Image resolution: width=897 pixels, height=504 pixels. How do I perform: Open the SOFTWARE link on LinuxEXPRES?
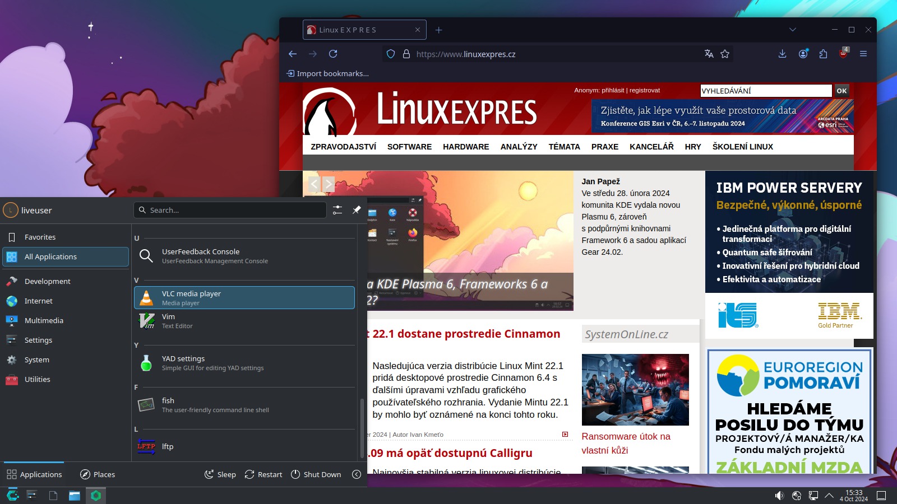pos(409,147)
